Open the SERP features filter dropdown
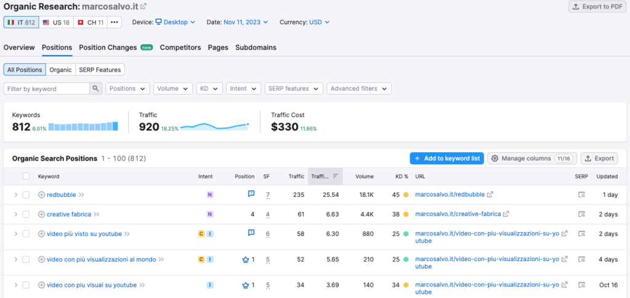The width and height of the screenshot is (630, 298). coord(293,89)
